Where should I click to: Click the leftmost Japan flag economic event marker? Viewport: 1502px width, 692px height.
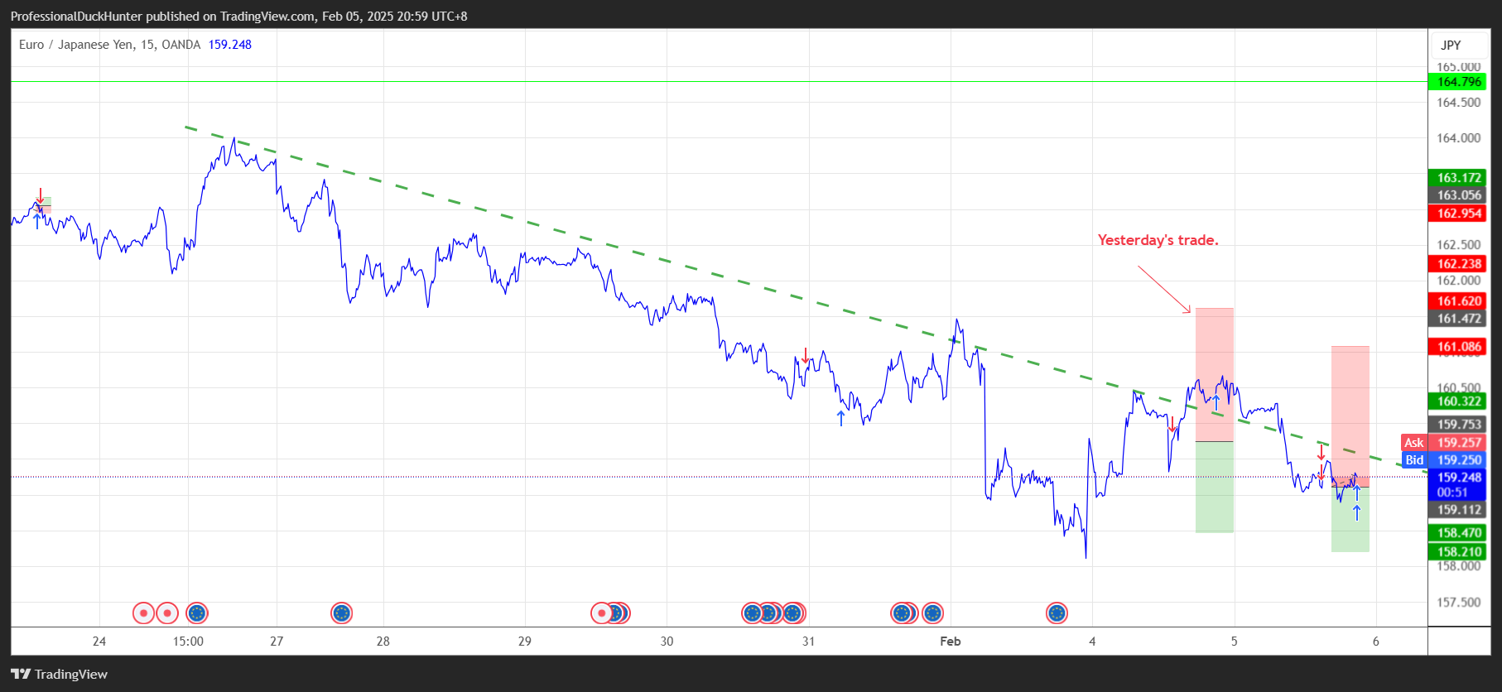(x=144, y=613)
